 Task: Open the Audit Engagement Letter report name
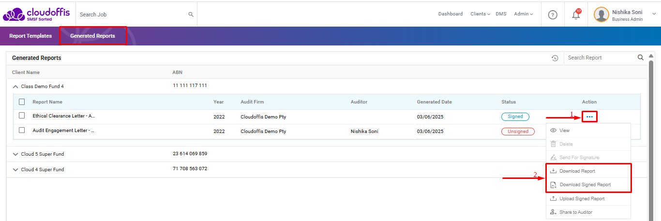click(x=63, y=131)
